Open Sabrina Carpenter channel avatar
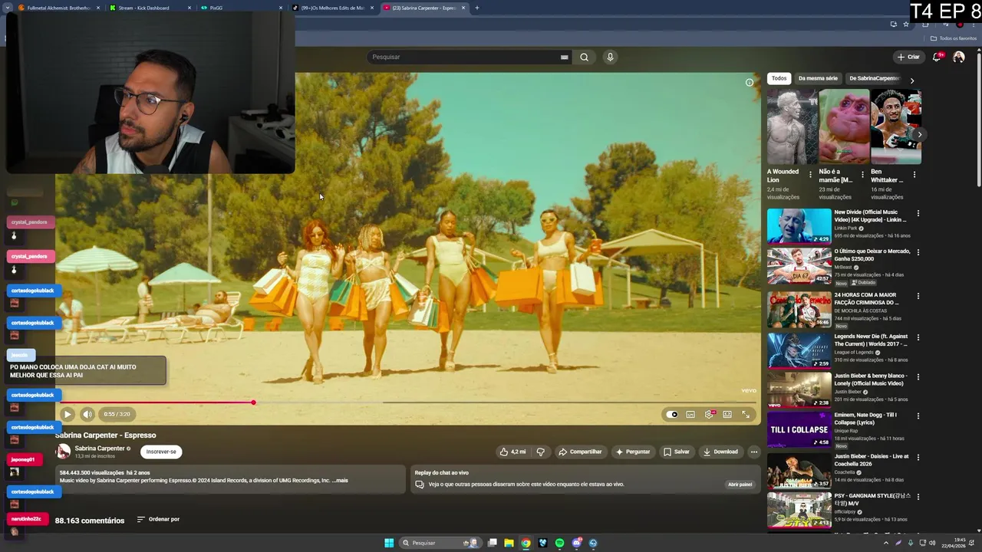The width and height of the screenshot is (982, 552). (63, 452)
